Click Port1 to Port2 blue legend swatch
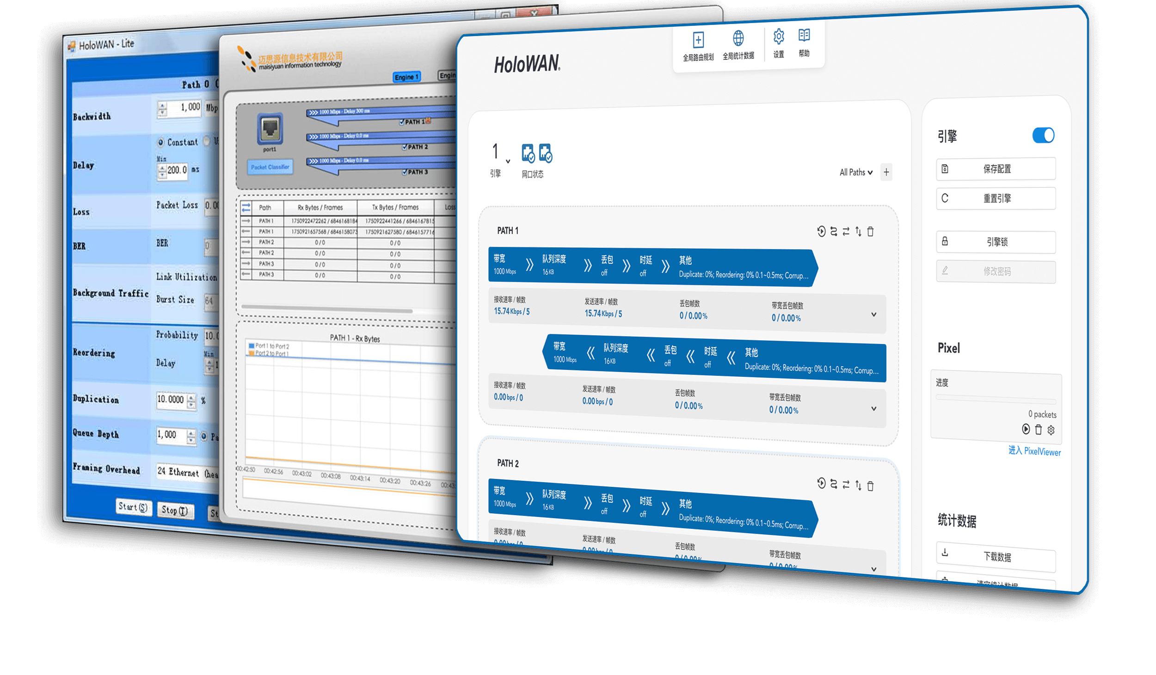This screenshot has width=1156, height=675. (x=252, y=346)
